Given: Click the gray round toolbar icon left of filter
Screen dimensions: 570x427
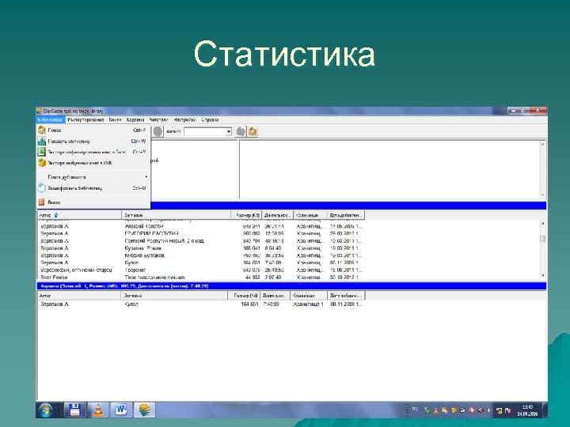Looking at the screenshot, I should click(x=158, y=131).
